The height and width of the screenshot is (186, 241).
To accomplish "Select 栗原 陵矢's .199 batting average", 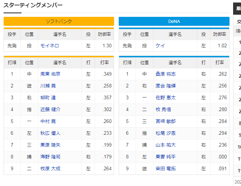I will [107, 145].
